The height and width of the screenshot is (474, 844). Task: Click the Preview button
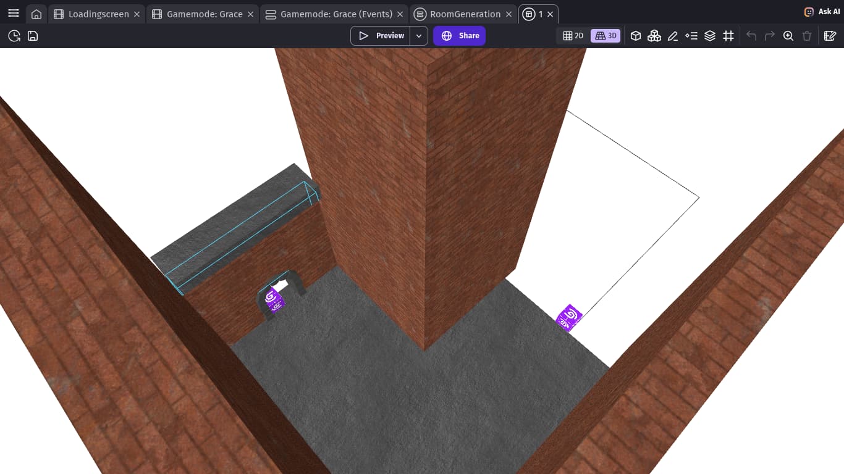click(x=381, y=36)
